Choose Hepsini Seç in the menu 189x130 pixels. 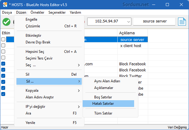click(49, 52)
